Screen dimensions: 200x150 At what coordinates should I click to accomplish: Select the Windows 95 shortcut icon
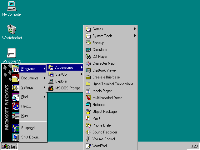point(12,53)
